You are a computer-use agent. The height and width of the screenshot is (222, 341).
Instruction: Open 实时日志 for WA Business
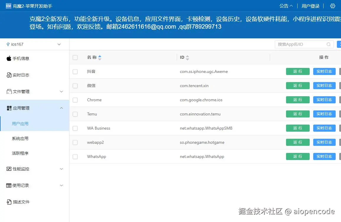pyautogui.click(x=324, y=128)
